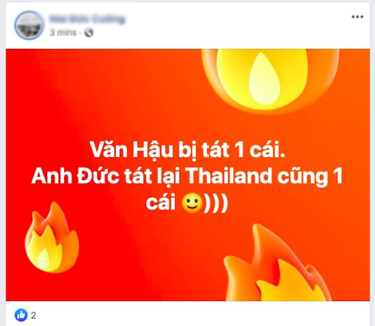The image size is (375, 326).
Task: Click the "3 mins" post timestamp
Action: click(63, 32)
